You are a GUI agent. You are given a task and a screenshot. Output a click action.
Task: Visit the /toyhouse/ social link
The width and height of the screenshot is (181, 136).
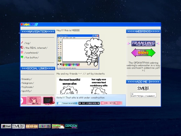(x=27, y=87)
